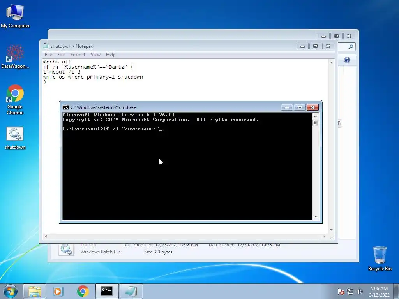Viewport: 399px width, 299px height.
Task: Click the taskbar clock showing 5:06 AM
Action: click(379, 291)
